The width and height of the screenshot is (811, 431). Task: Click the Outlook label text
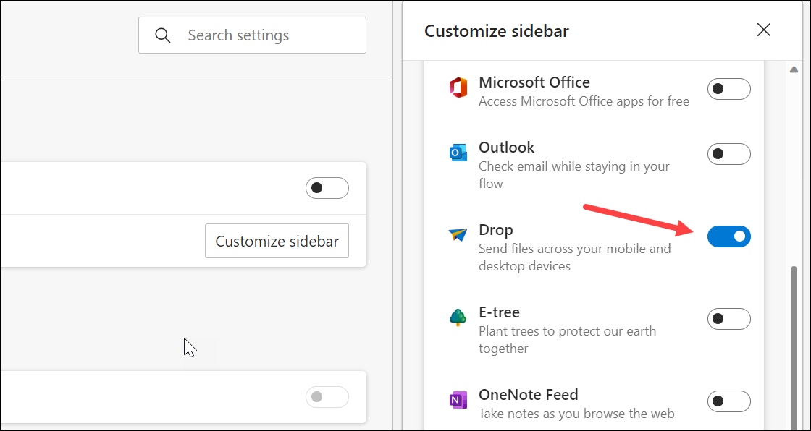click(506, 147)
